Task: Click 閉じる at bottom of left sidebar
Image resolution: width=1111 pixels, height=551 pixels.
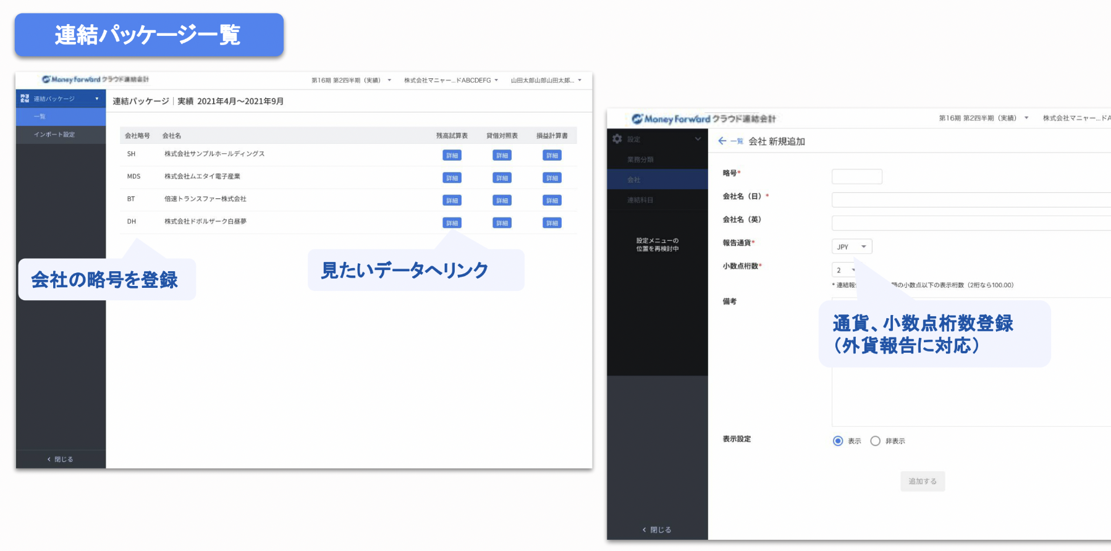Action: point(61,459)
